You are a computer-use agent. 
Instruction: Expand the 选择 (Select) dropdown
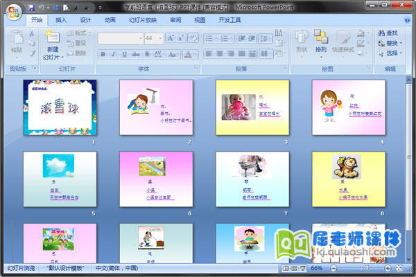point(391,53)
